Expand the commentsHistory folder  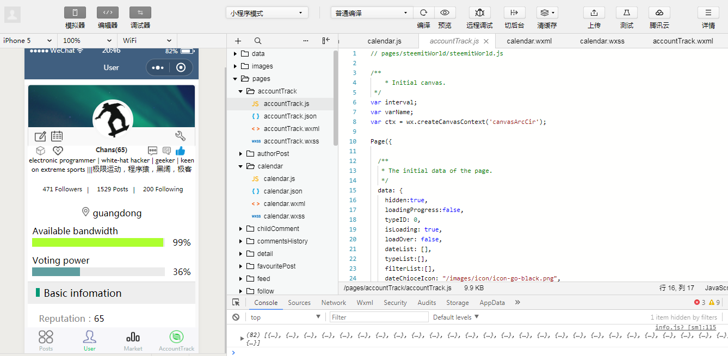241,241
